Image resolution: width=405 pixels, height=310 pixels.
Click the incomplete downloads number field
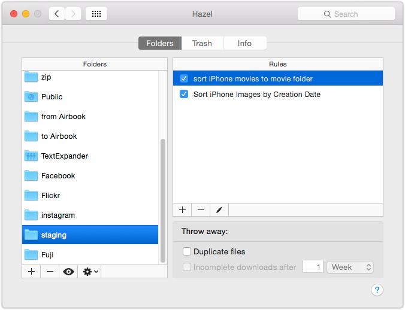[x=313, y=267]
